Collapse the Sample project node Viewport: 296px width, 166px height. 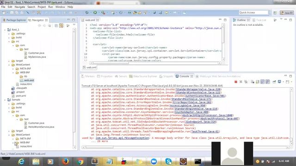[5, 100]
